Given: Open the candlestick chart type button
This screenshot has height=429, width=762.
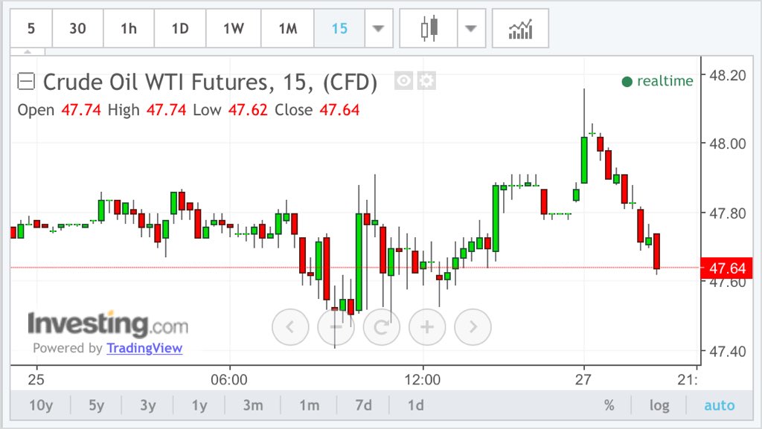Looking at the screenshot, I should coord(429,29).
